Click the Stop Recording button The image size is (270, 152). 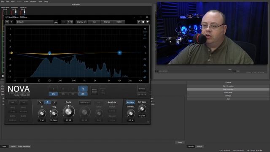[228, 89]
